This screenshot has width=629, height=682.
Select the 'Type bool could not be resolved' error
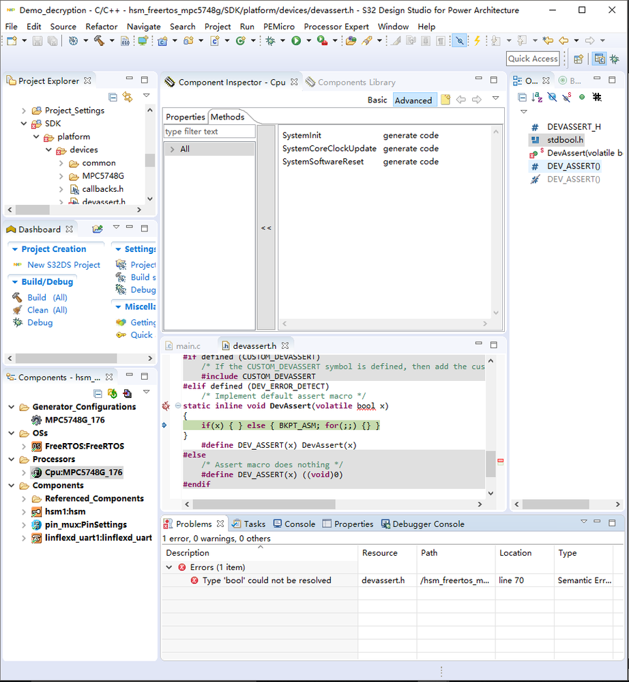point(267,581)
